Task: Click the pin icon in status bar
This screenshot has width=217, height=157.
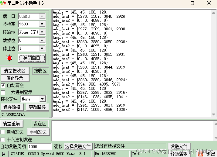Action: click(x=3, y=154)
